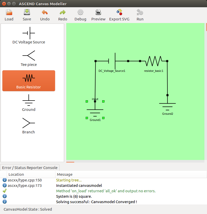Pick the Tee piece block
207x214 pixels.
point(29,58)
